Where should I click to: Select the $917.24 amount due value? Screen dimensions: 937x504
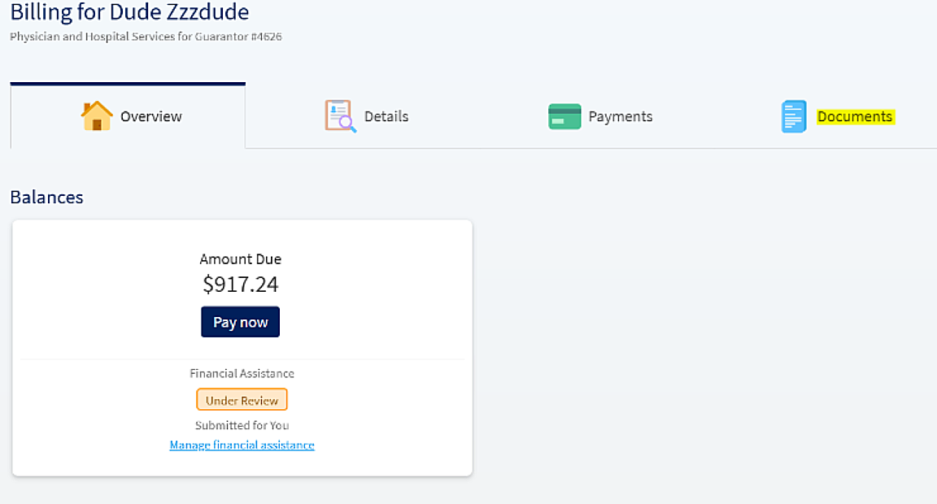tap(240, 285)
